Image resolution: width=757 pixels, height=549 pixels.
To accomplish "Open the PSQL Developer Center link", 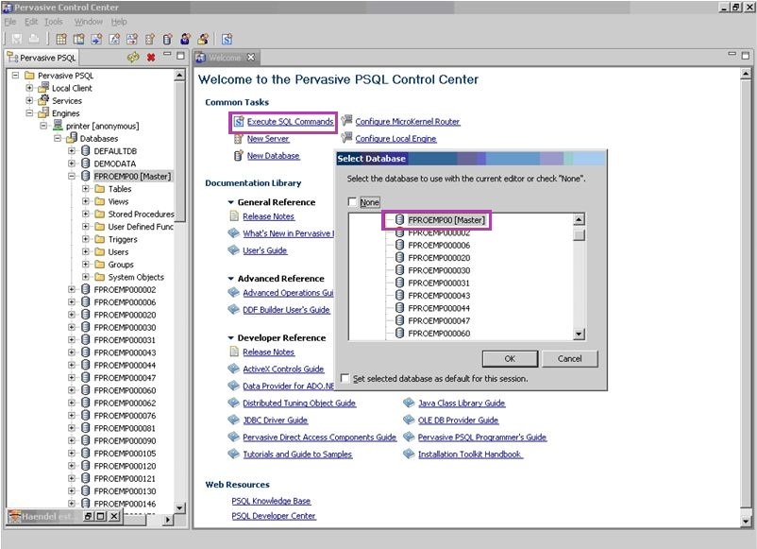I will coord(273,516).
